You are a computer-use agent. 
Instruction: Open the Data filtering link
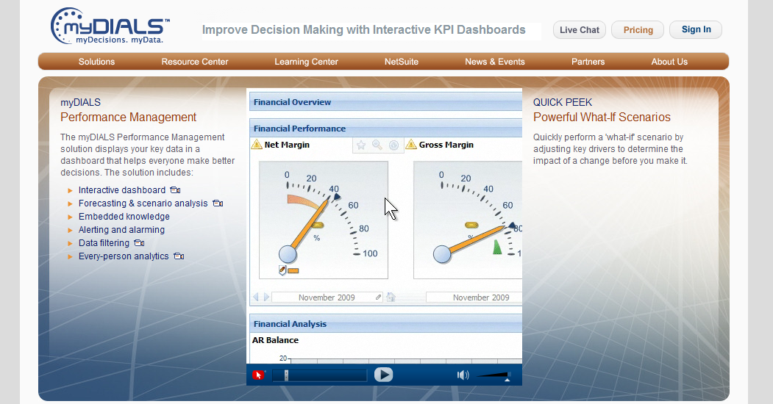(x=104, y=243)
